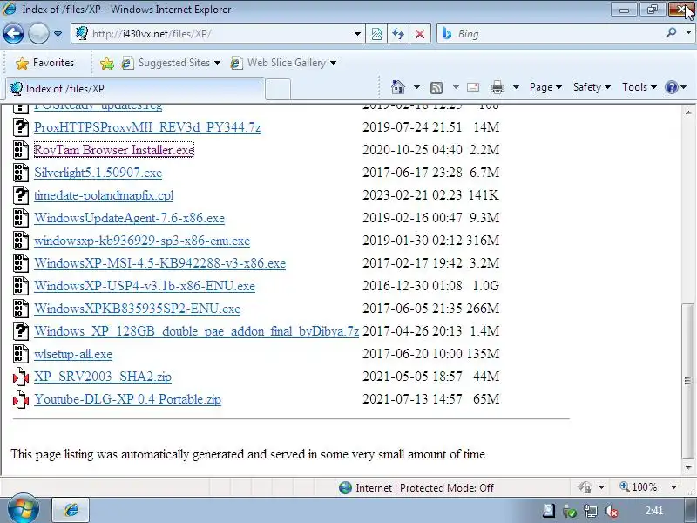697x523 pixels.
Task: Click the file icon beside Silverlight5.1.50907.exe
Action: 20,173
